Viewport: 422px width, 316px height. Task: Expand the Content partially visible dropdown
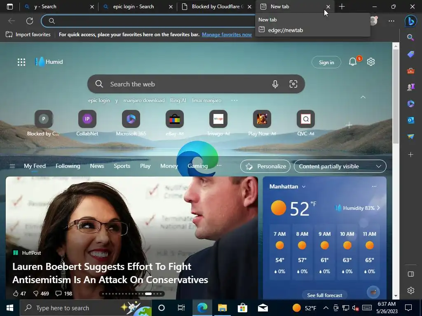click(x=340, y=166)
